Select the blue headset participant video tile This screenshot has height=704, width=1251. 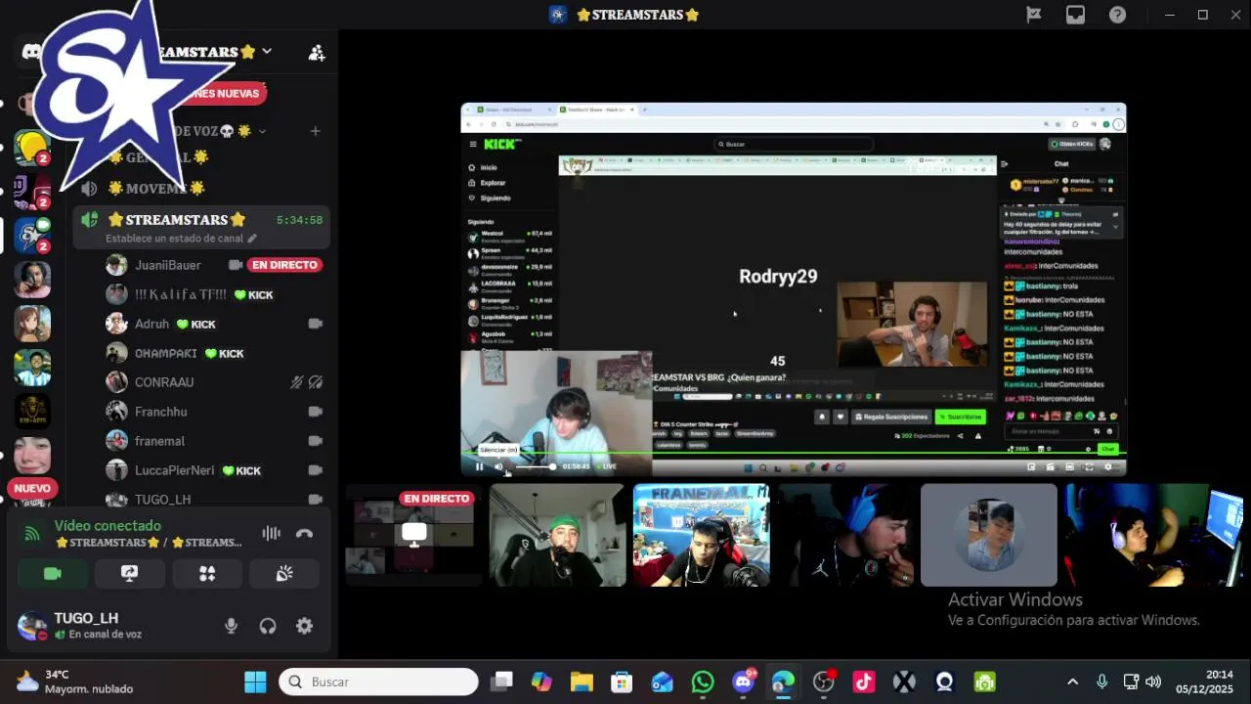(844, 535)
